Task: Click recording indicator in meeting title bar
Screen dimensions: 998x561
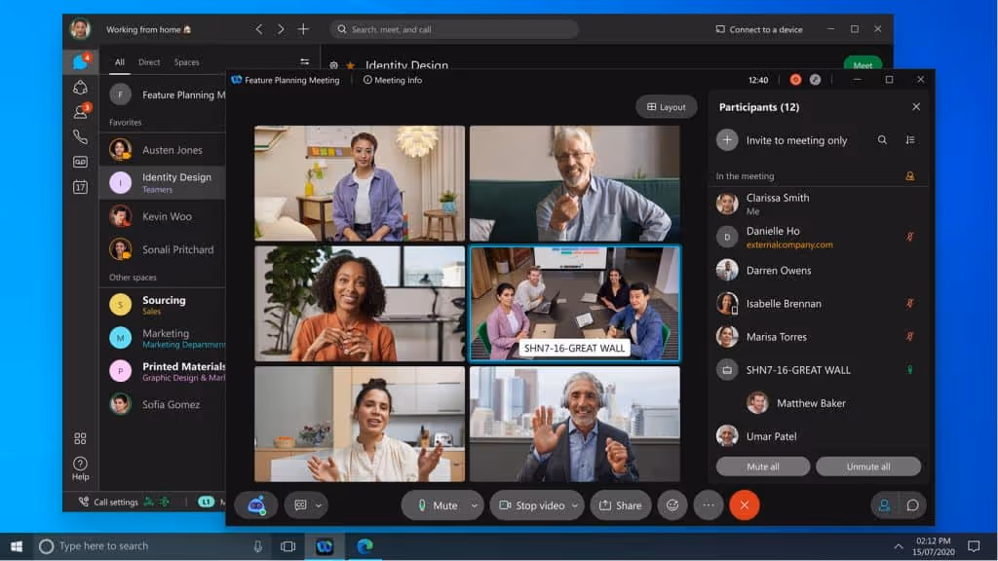Action: [795, 80]
